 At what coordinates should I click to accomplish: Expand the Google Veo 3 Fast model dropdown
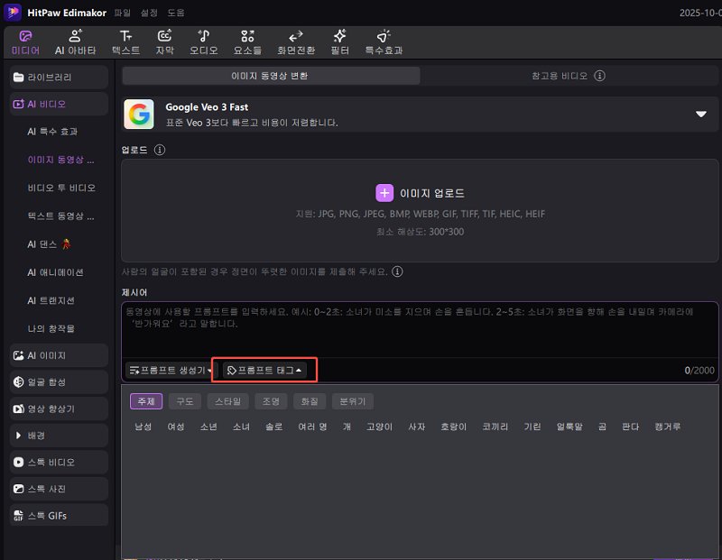[700, 115]
